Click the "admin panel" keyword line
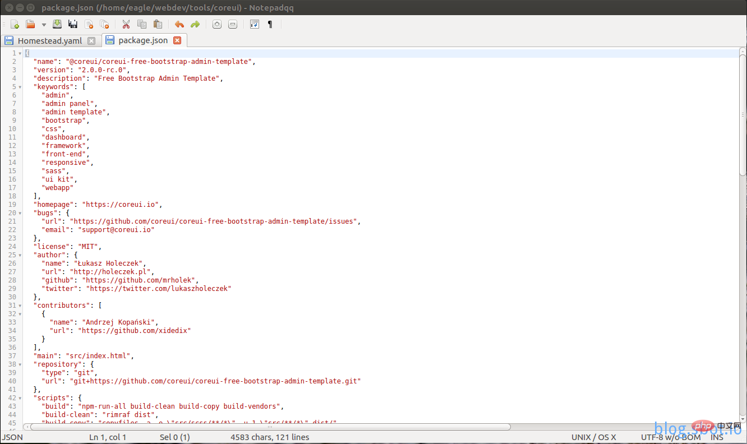Image resolution: width=747 pixels, height=444 pixels. coord(70,104)
